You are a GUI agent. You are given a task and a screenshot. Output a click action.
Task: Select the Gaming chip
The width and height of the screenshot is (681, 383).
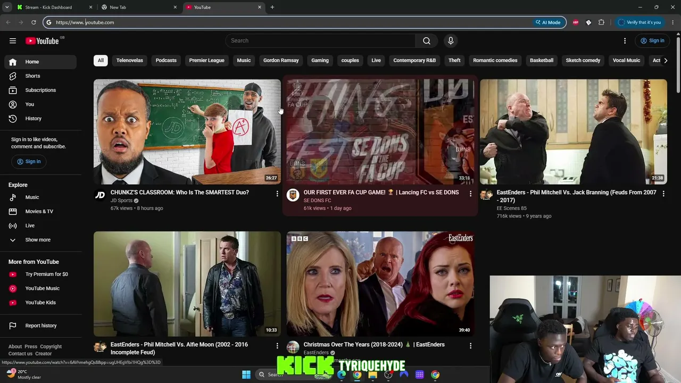coord(320,61)
